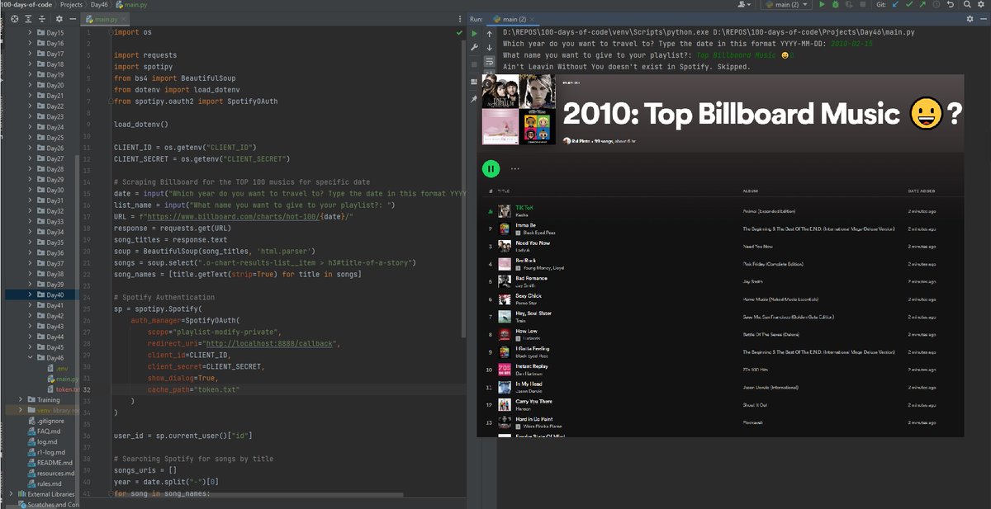
Task: Open the billboard.com URL link in code
Action: coord(248,215)
